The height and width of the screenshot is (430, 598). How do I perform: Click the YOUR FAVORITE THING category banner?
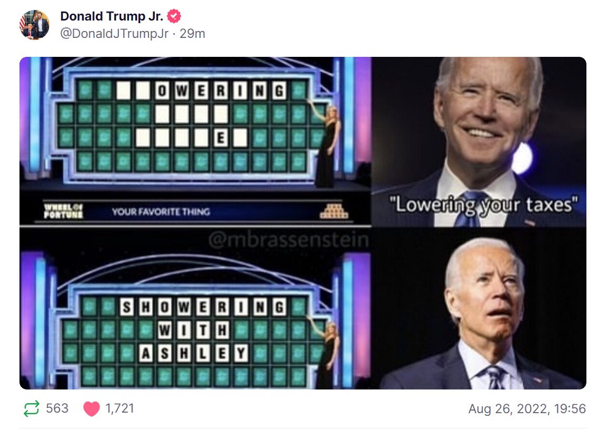pyautogui.click(x=161, y=212)
